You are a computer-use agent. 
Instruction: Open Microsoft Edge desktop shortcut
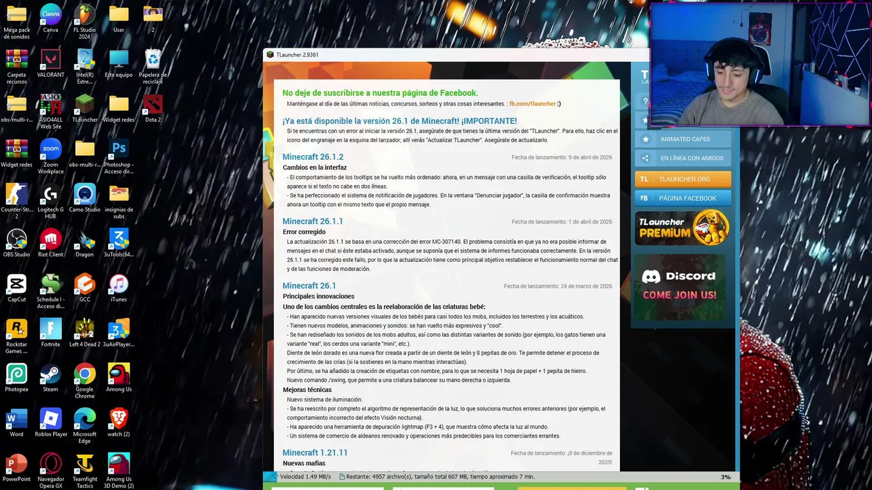pos(84,427)
